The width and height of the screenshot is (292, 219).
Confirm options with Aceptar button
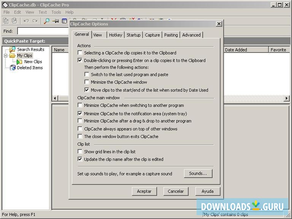pyautogui.click(x=144, y=191)
